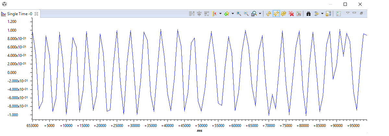Screen dimensions: 389x136
Task: Toggle the scroll lock padlock icon
Action: [x=328, y=14]
